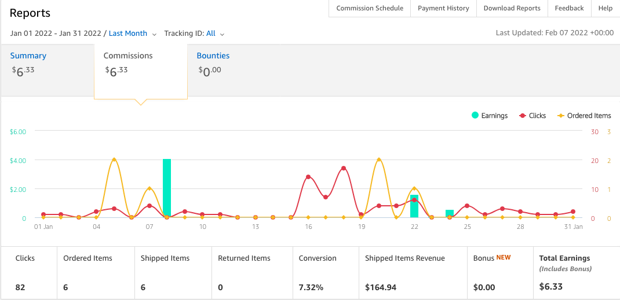Click the small earnings bar on Jan 24
Screen dimensions: 620x300
450,214
